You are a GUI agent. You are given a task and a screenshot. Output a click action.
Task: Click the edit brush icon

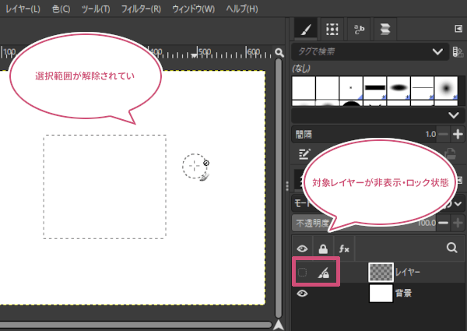click(x=304, y=154)
